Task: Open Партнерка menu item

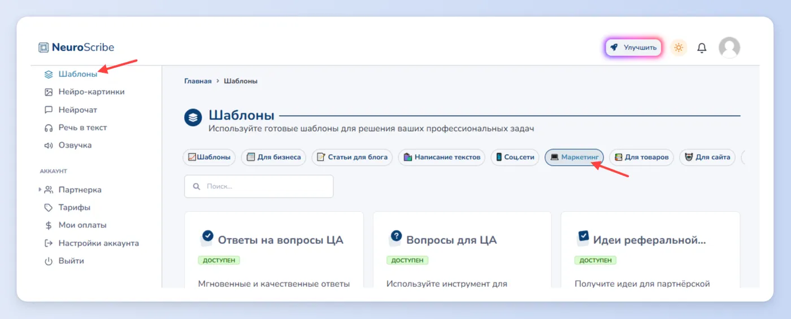Action: (80, 190)
